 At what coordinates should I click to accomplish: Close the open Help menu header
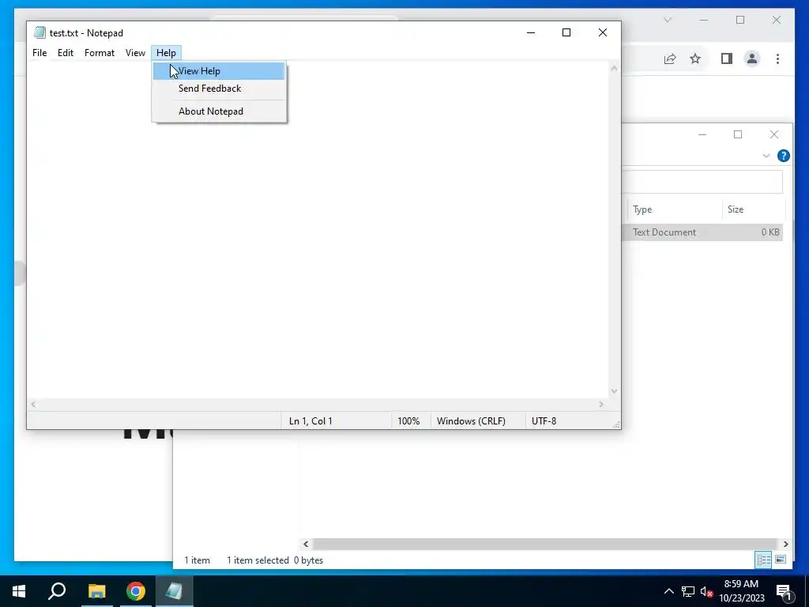(x=166, y=53)
